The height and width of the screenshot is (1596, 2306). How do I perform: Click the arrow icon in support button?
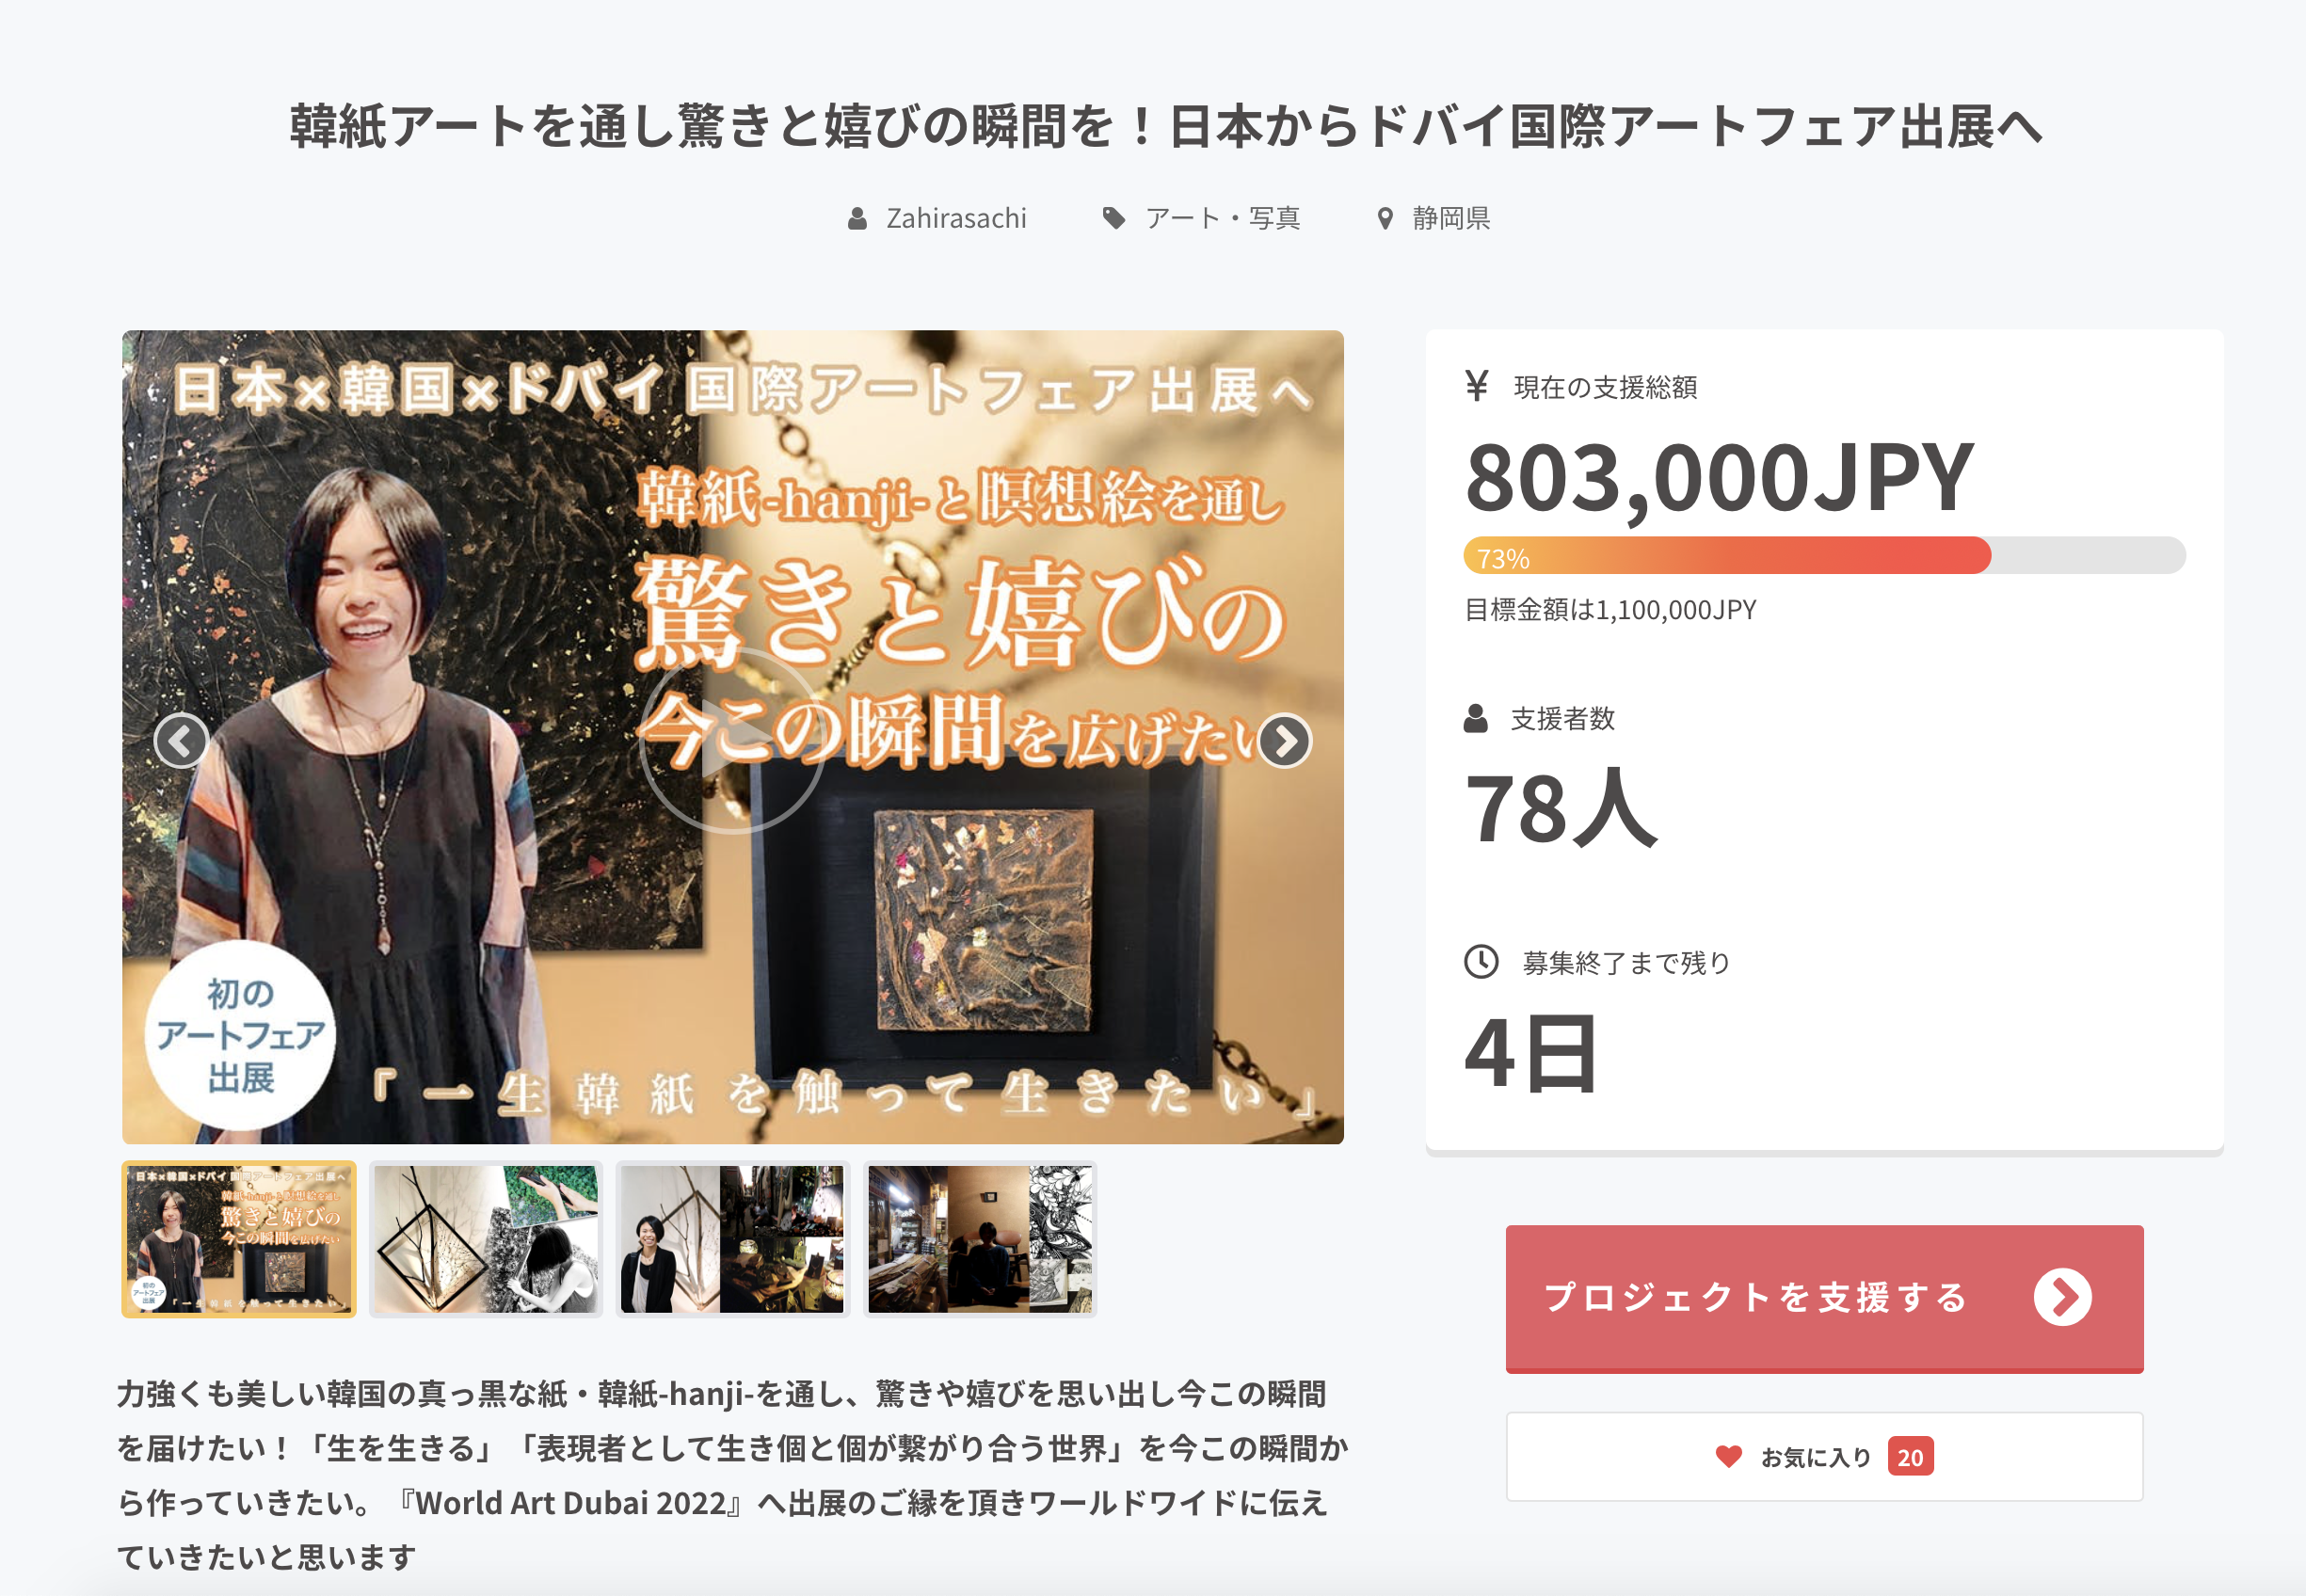[2062, 1297]
